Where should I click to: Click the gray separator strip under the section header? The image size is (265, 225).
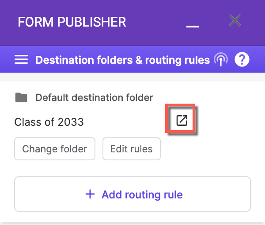(x=132, y=77)
